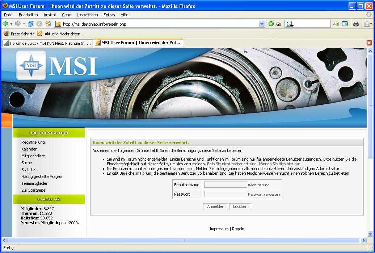Click the green Go button
375x253 pixels.
click(x=274, y=24)
